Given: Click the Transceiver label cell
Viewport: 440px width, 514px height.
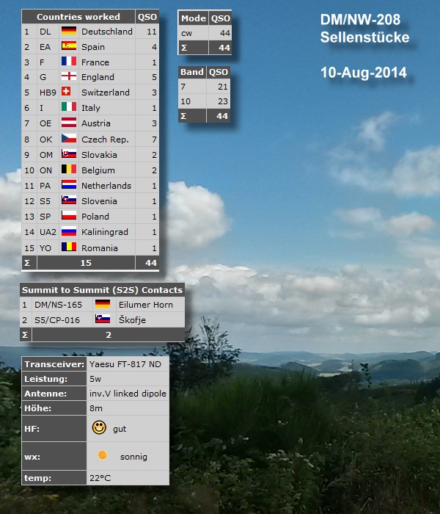Looking at the screenshot, I should point(54,364).
